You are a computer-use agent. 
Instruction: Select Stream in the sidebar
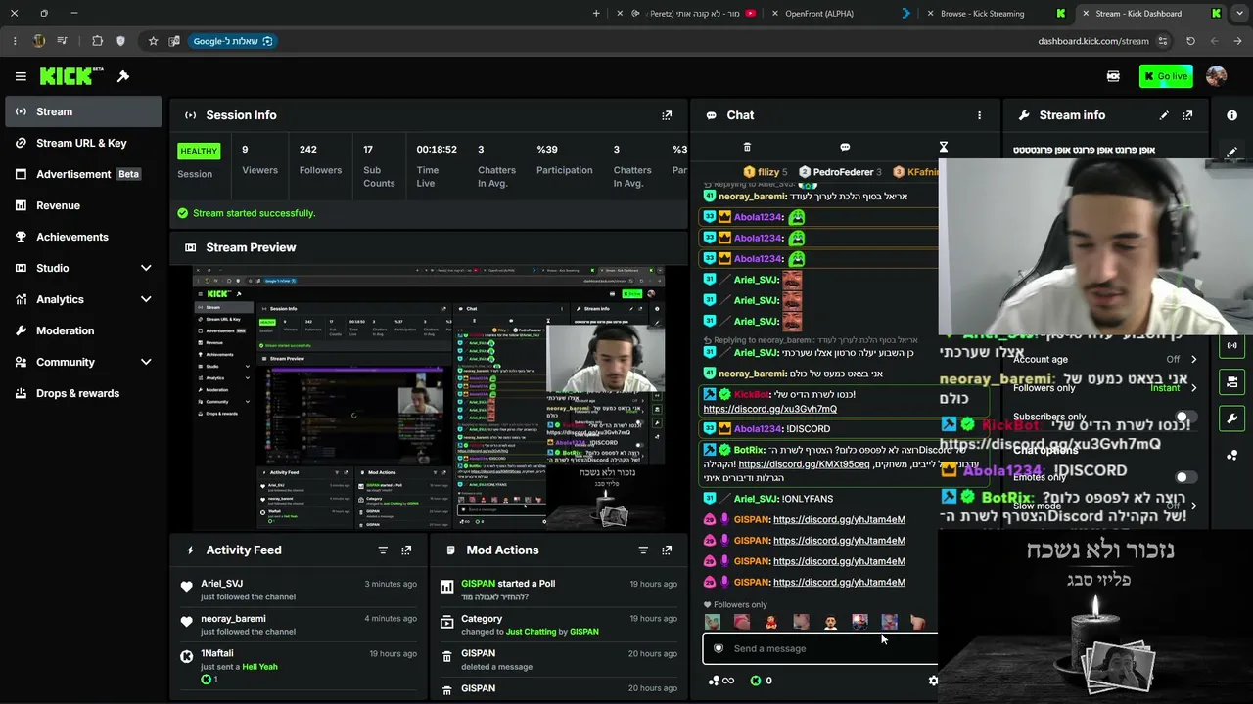coord(83,111)
